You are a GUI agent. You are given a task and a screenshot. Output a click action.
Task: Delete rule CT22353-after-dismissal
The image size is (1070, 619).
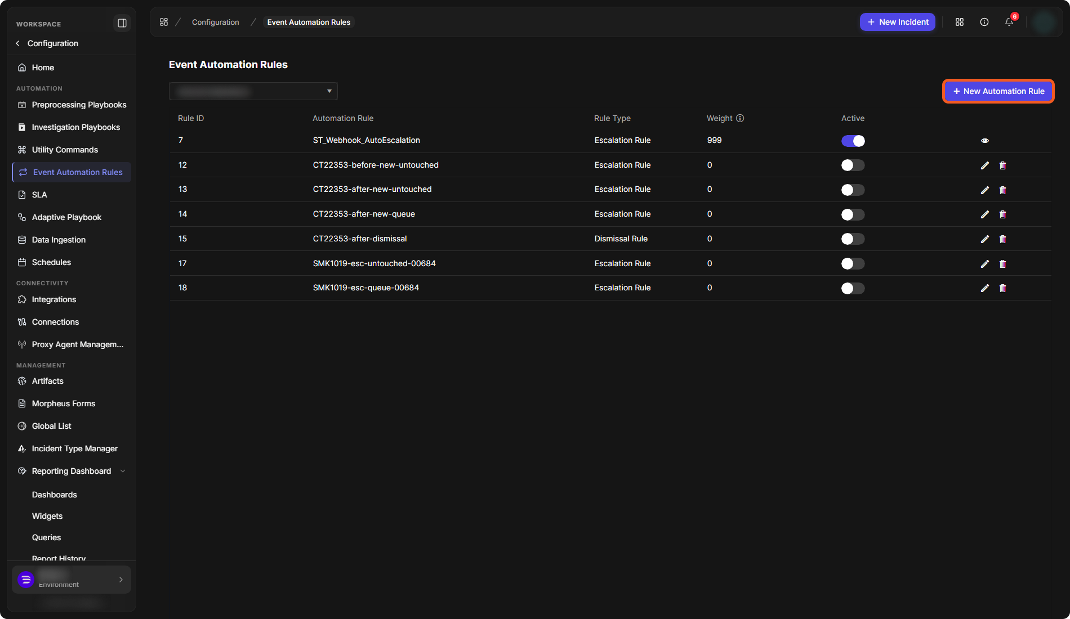[x=1003, y=239]
